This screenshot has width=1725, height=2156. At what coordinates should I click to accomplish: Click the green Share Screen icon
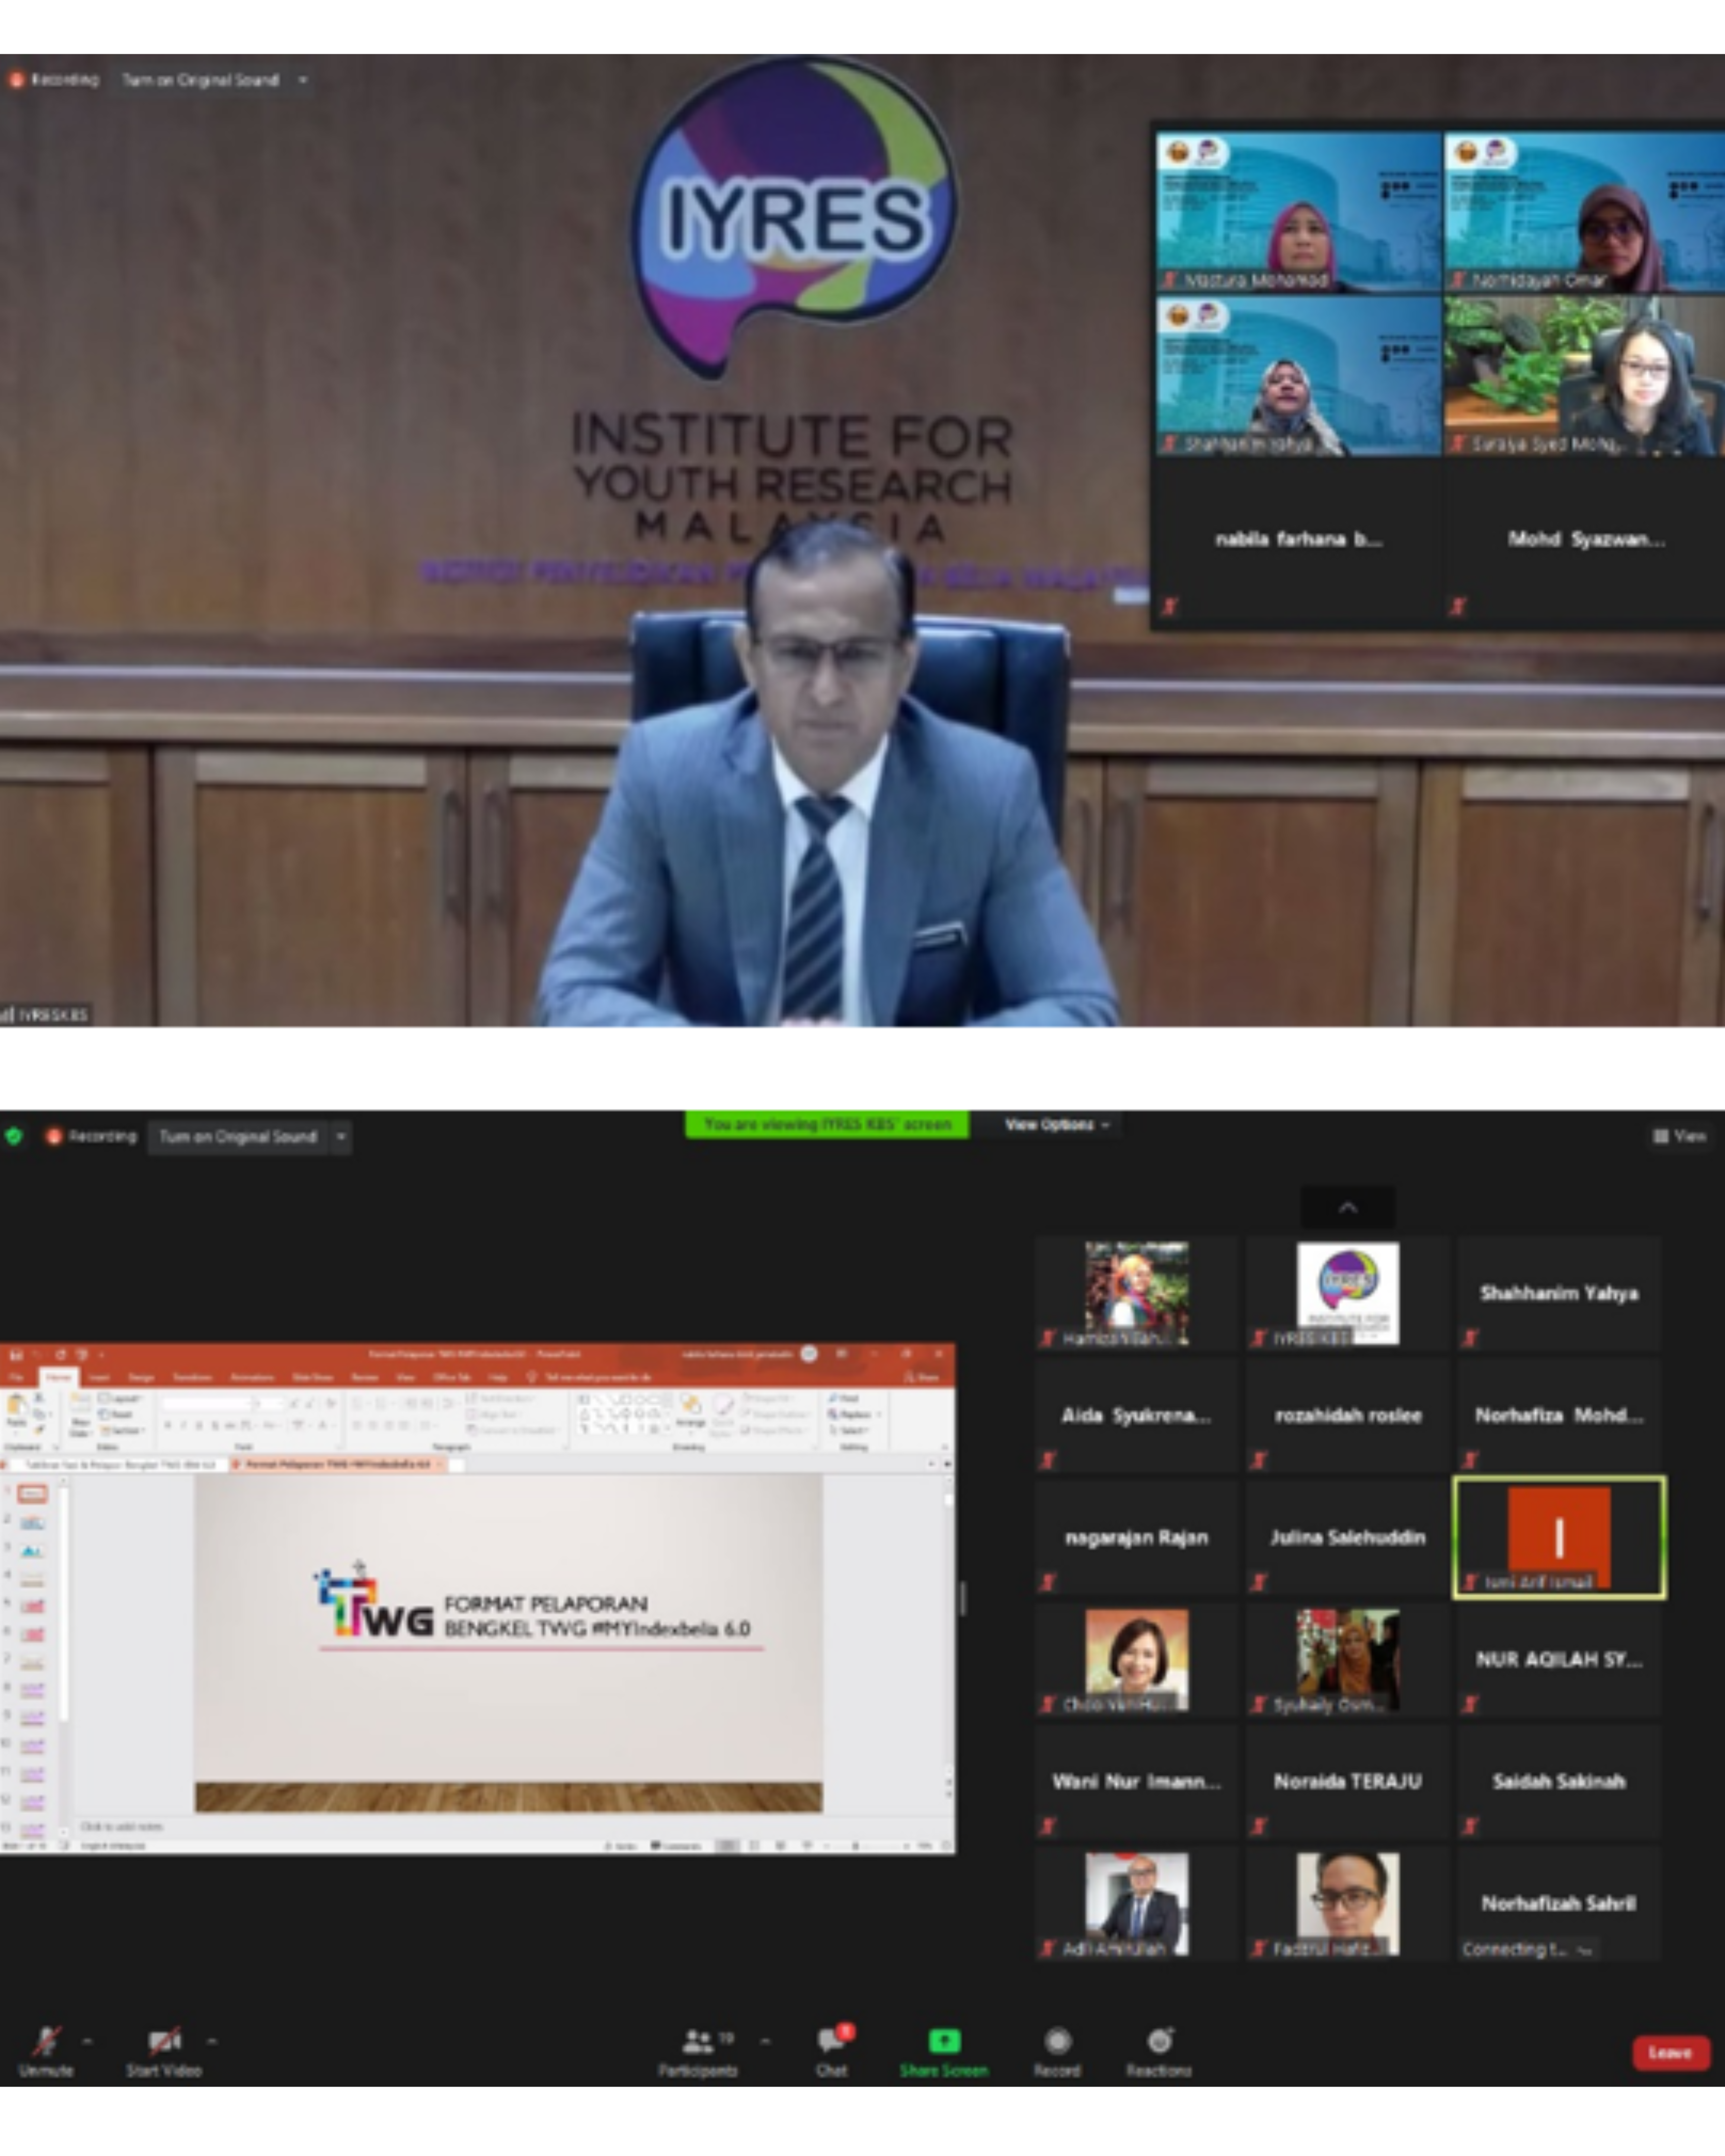944,2040
